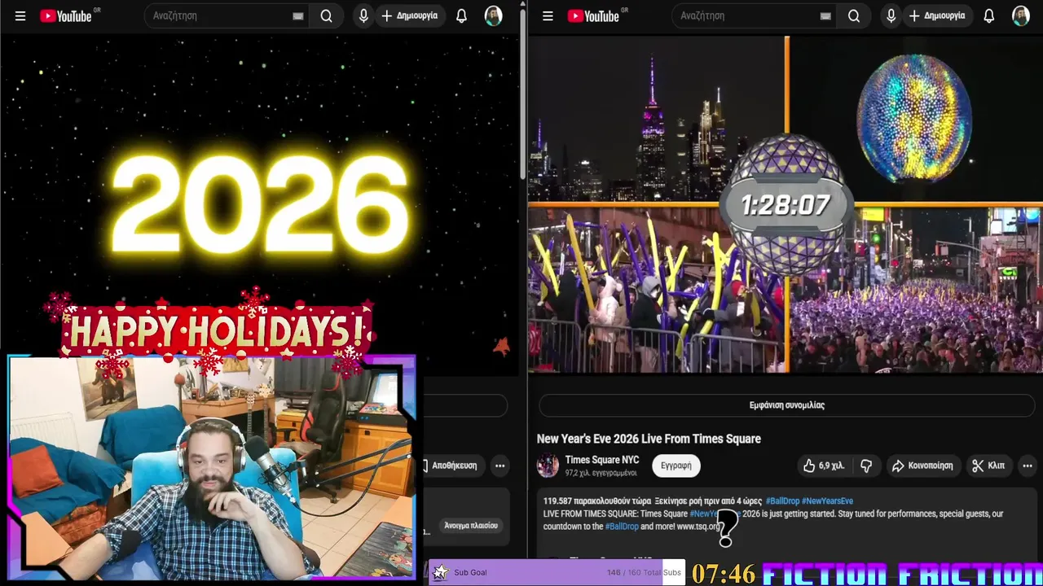The height and width of the screenshot is (586, 1043).
Task: Open the Δημιουργία create menu in left window
Action: (x=409, y=16)
